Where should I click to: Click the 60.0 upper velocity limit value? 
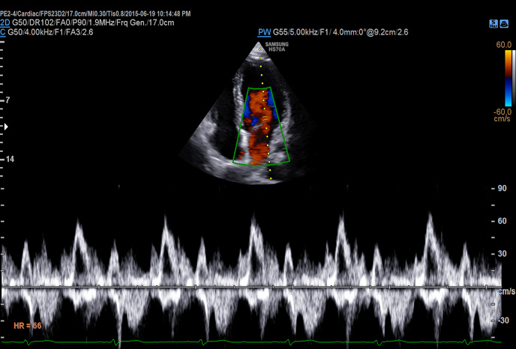(504, 45)
